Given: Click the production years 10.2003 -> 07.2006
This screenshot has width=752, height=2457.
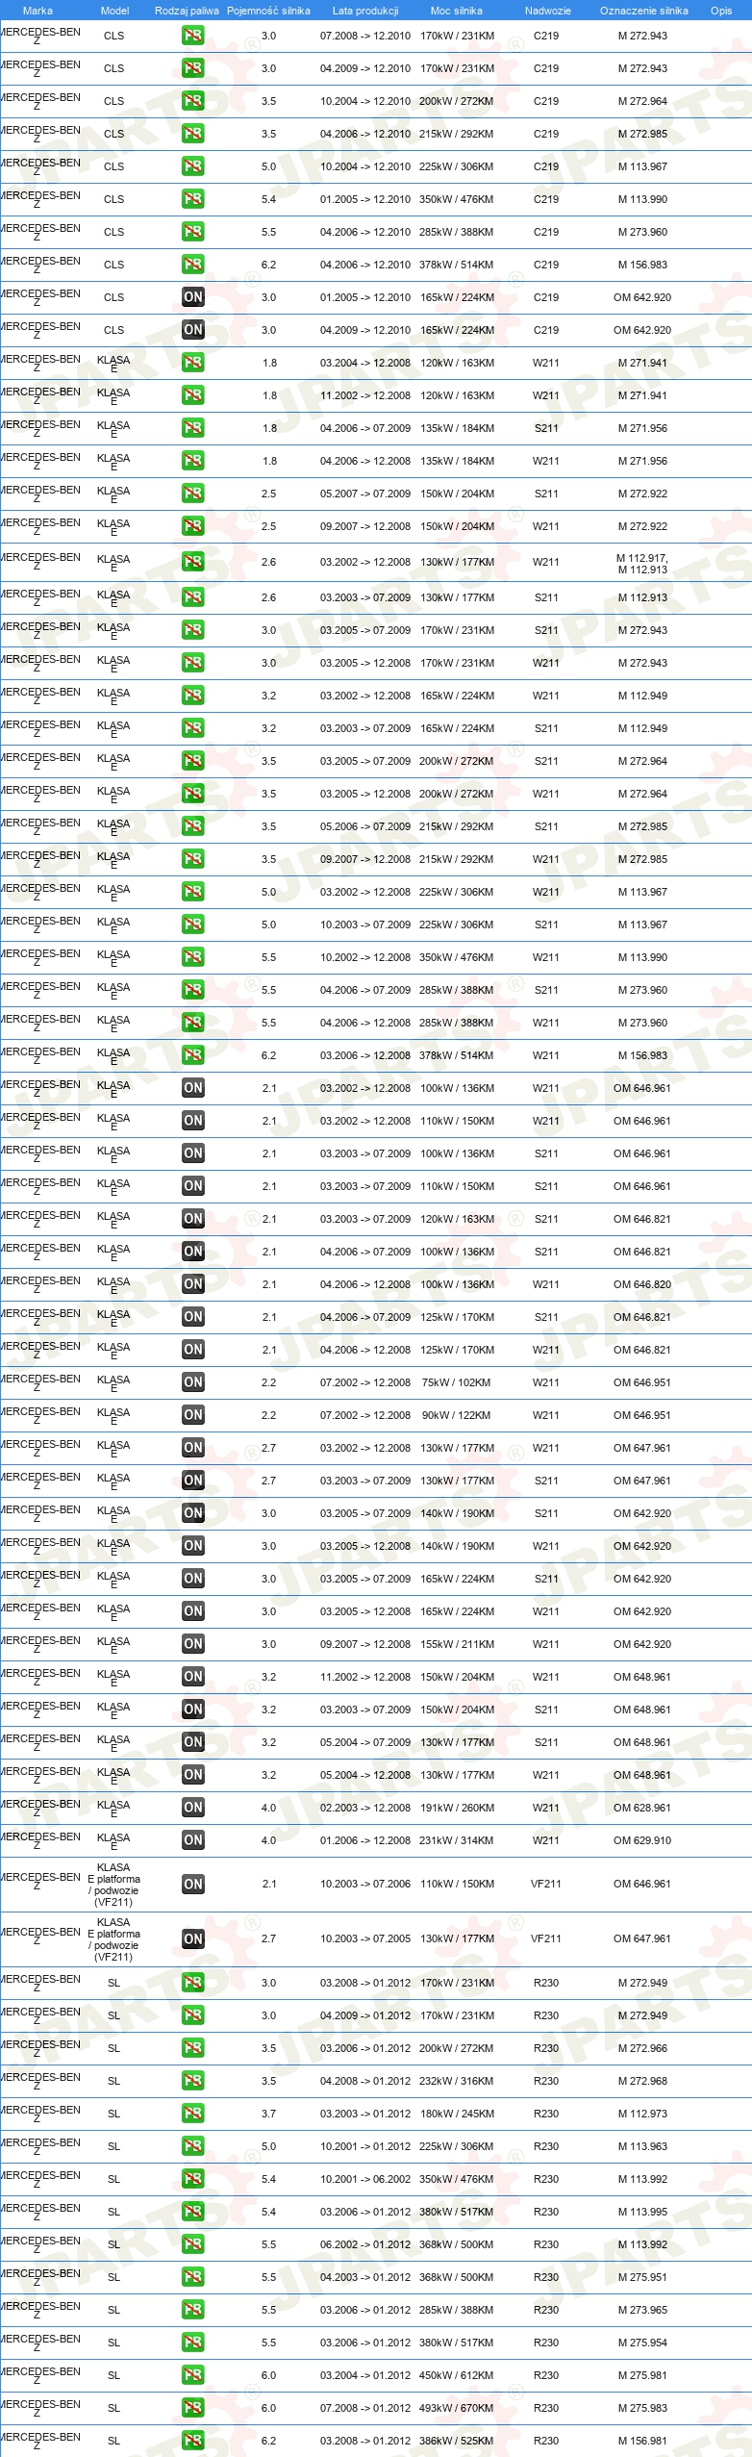Looking at the screenshot, I should coord(365,1884).
